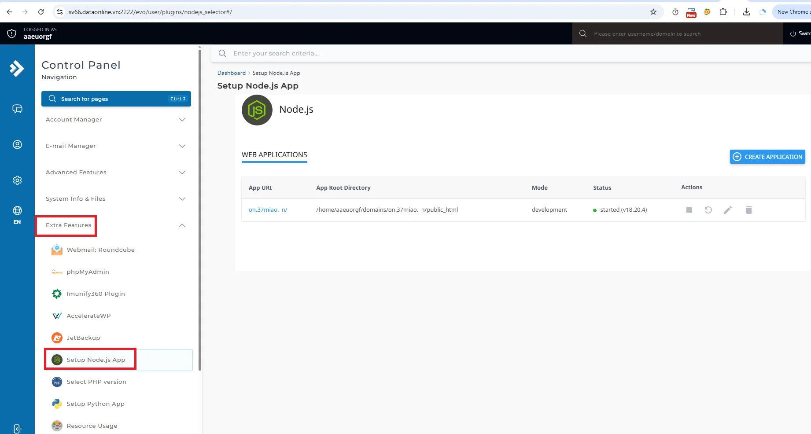
Task: Restart the on.37miao Node.js application
Action: click(708, 210)
